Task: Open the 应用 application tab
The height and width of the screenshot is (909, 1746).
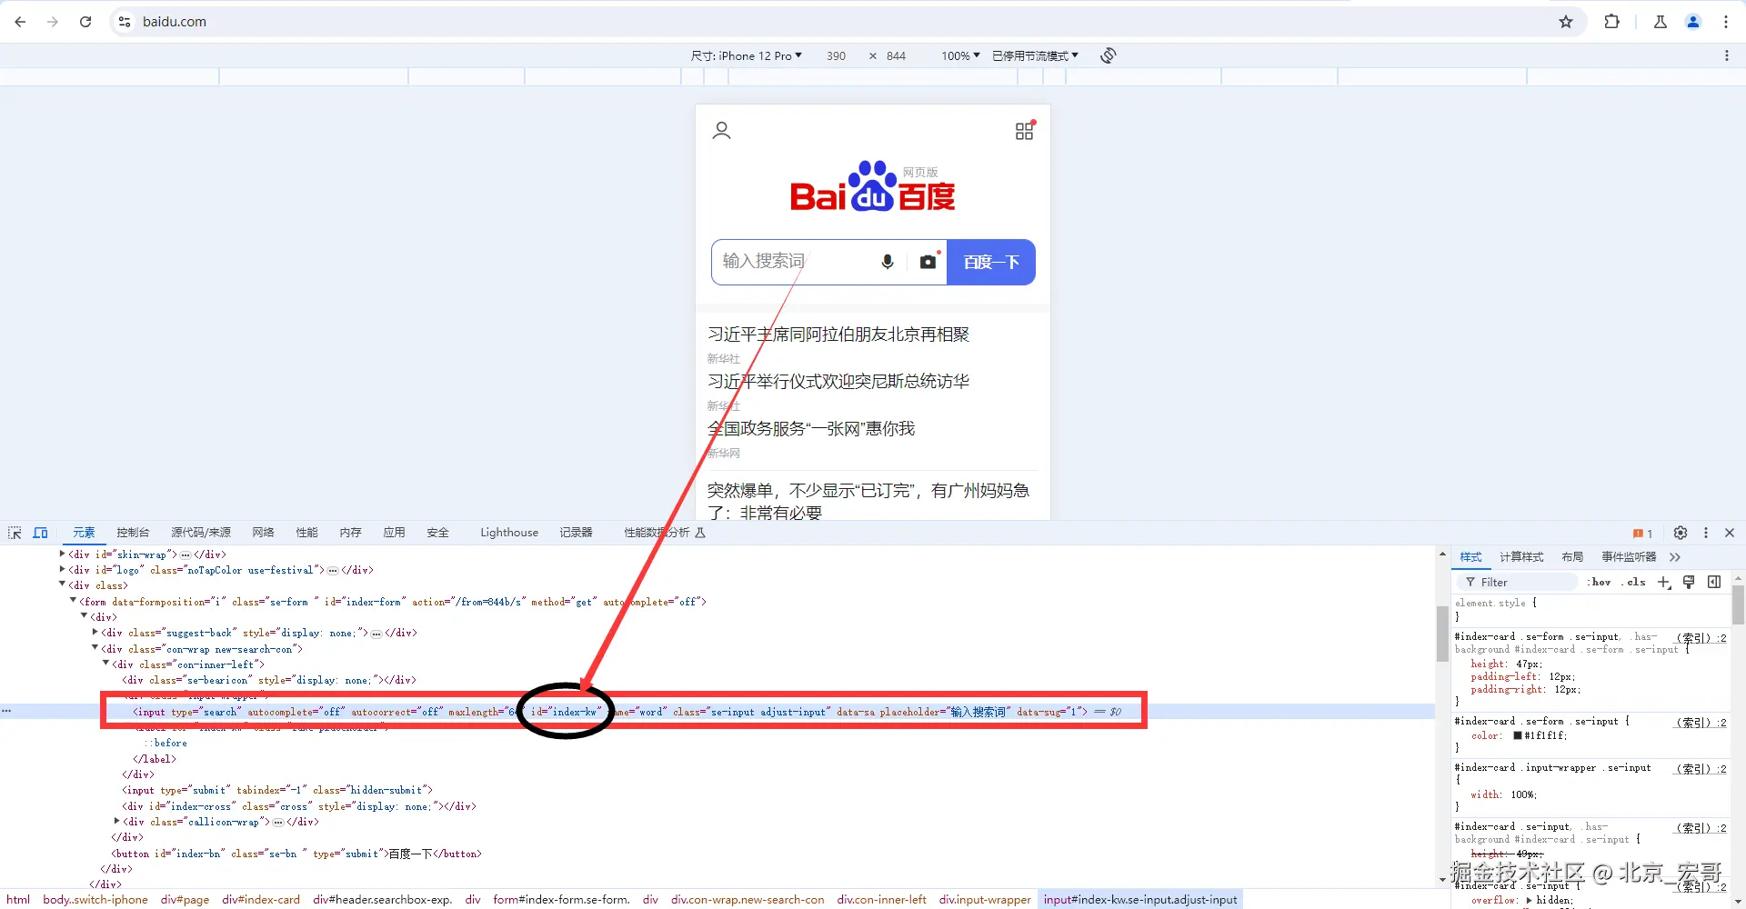Action: [x=394, y=533]
